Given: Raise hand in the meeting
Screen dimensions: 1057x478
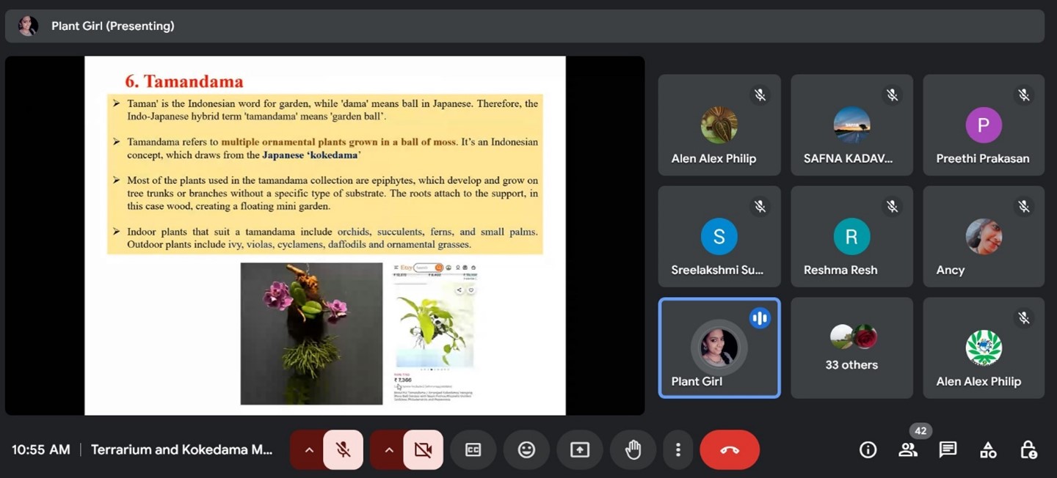Looking at the screenshot, I should click(x=633, y=449).
